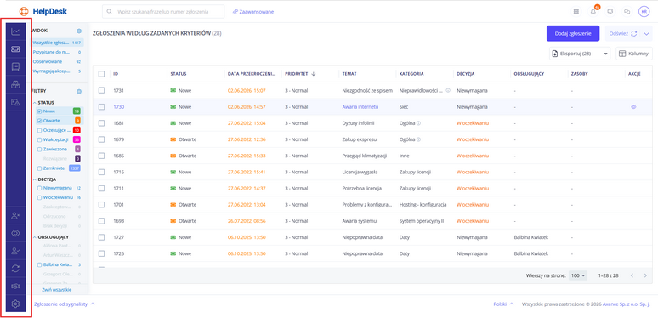This screenshot has width=658, height=318.
Task: Check the Zamknięte status filter
Action: pyautogui.click(x=39, y=168)
